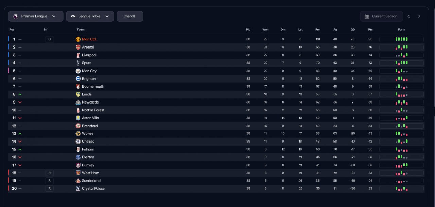Open the Newcastle team link

coord(90,102)
